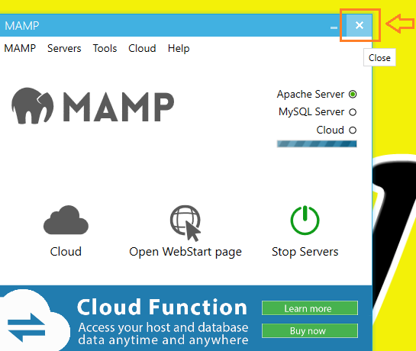Viewport: 416px width, 351px height.
Task: Open the Cloud menu
Action: pyautogui.click(x=142, y=48)
